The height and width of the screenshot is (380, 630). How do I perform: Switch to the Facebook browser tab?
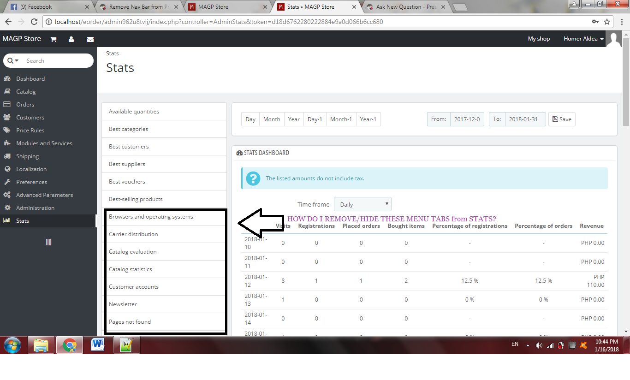(48, 7)
